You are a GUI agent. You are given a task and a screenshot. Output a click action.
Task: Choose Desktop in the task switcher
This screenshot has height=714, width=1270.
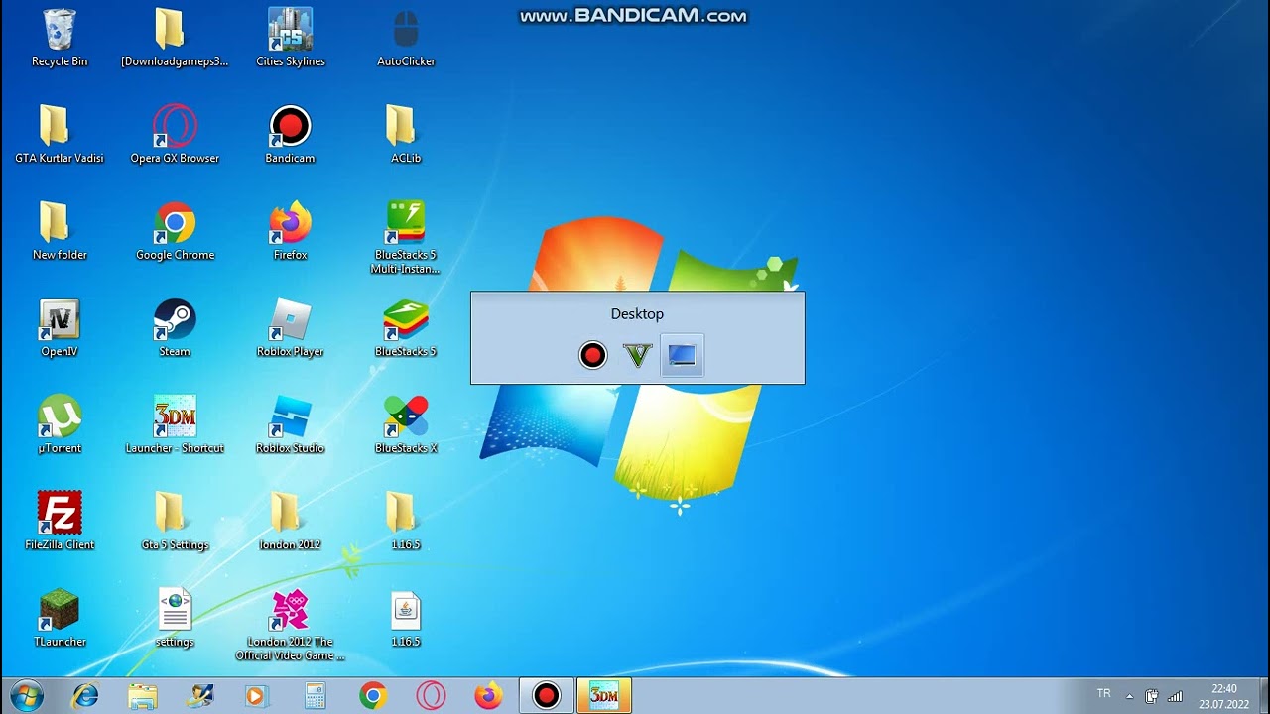(x=682, y=355)
